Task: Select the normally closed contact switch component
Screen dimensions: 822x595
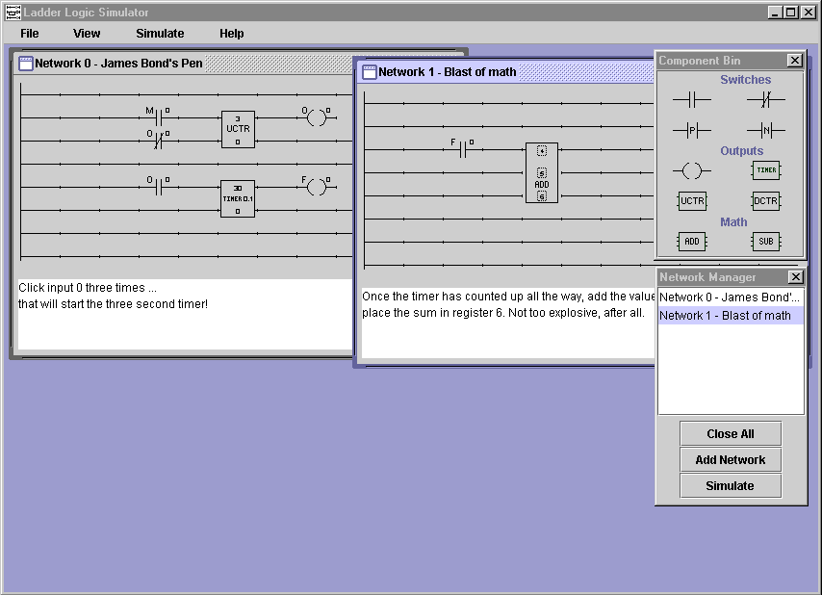Action: (765, 98)
